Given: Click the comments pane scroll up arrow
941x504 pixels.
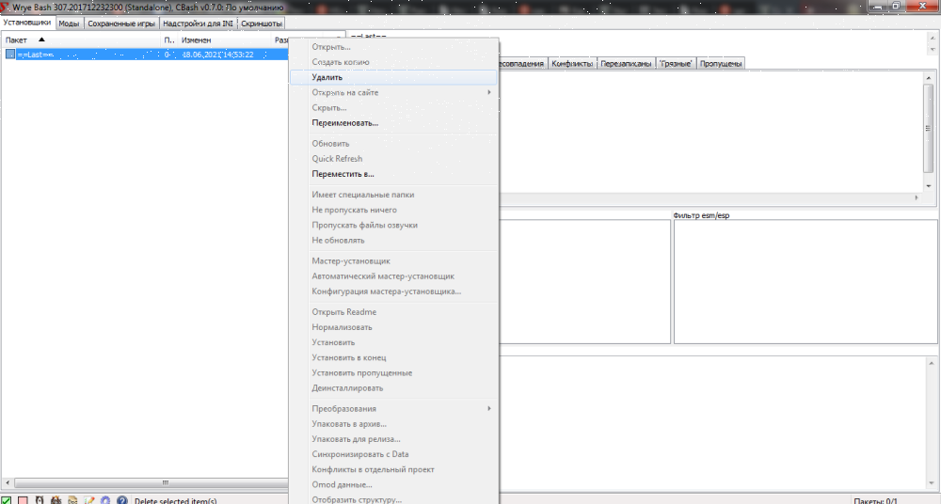Looking at the screenshot, I should (x=932, y=362).
